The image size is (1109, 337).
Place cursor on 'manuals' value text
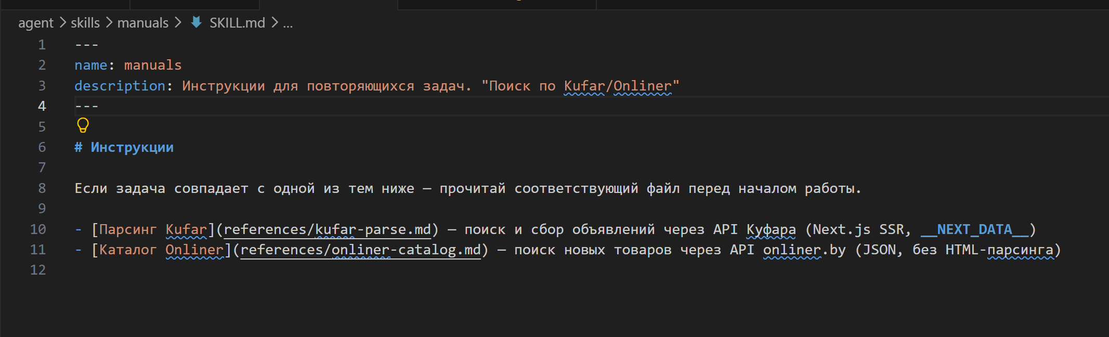coord(153,65)
